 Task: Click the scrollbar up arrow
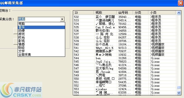[179, 13]
